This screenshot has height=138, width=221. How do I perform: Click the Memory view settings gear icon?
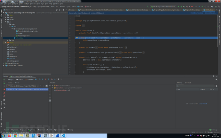pyautogui.click(x=216, y=86)
